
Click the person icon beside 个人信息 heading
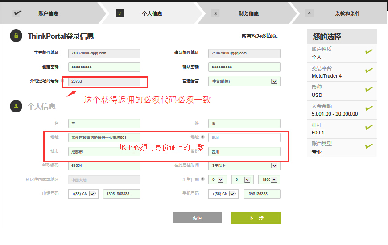(x=16, y=106)
